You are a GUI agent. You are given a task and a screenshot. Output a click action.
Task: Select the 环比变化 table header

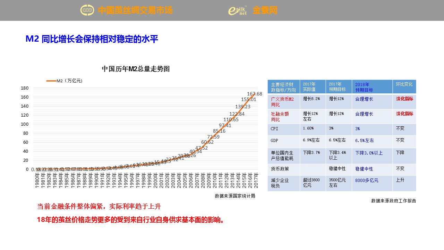point(404,84)
